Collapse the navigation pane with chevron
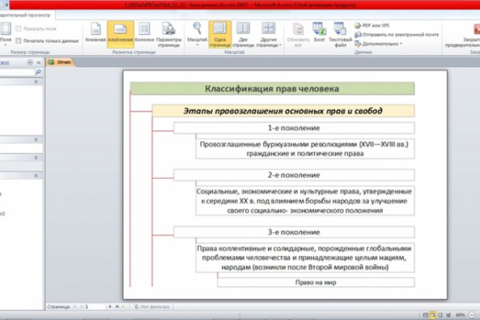Screen dimensions: 480x320 [x=39, y=63]
